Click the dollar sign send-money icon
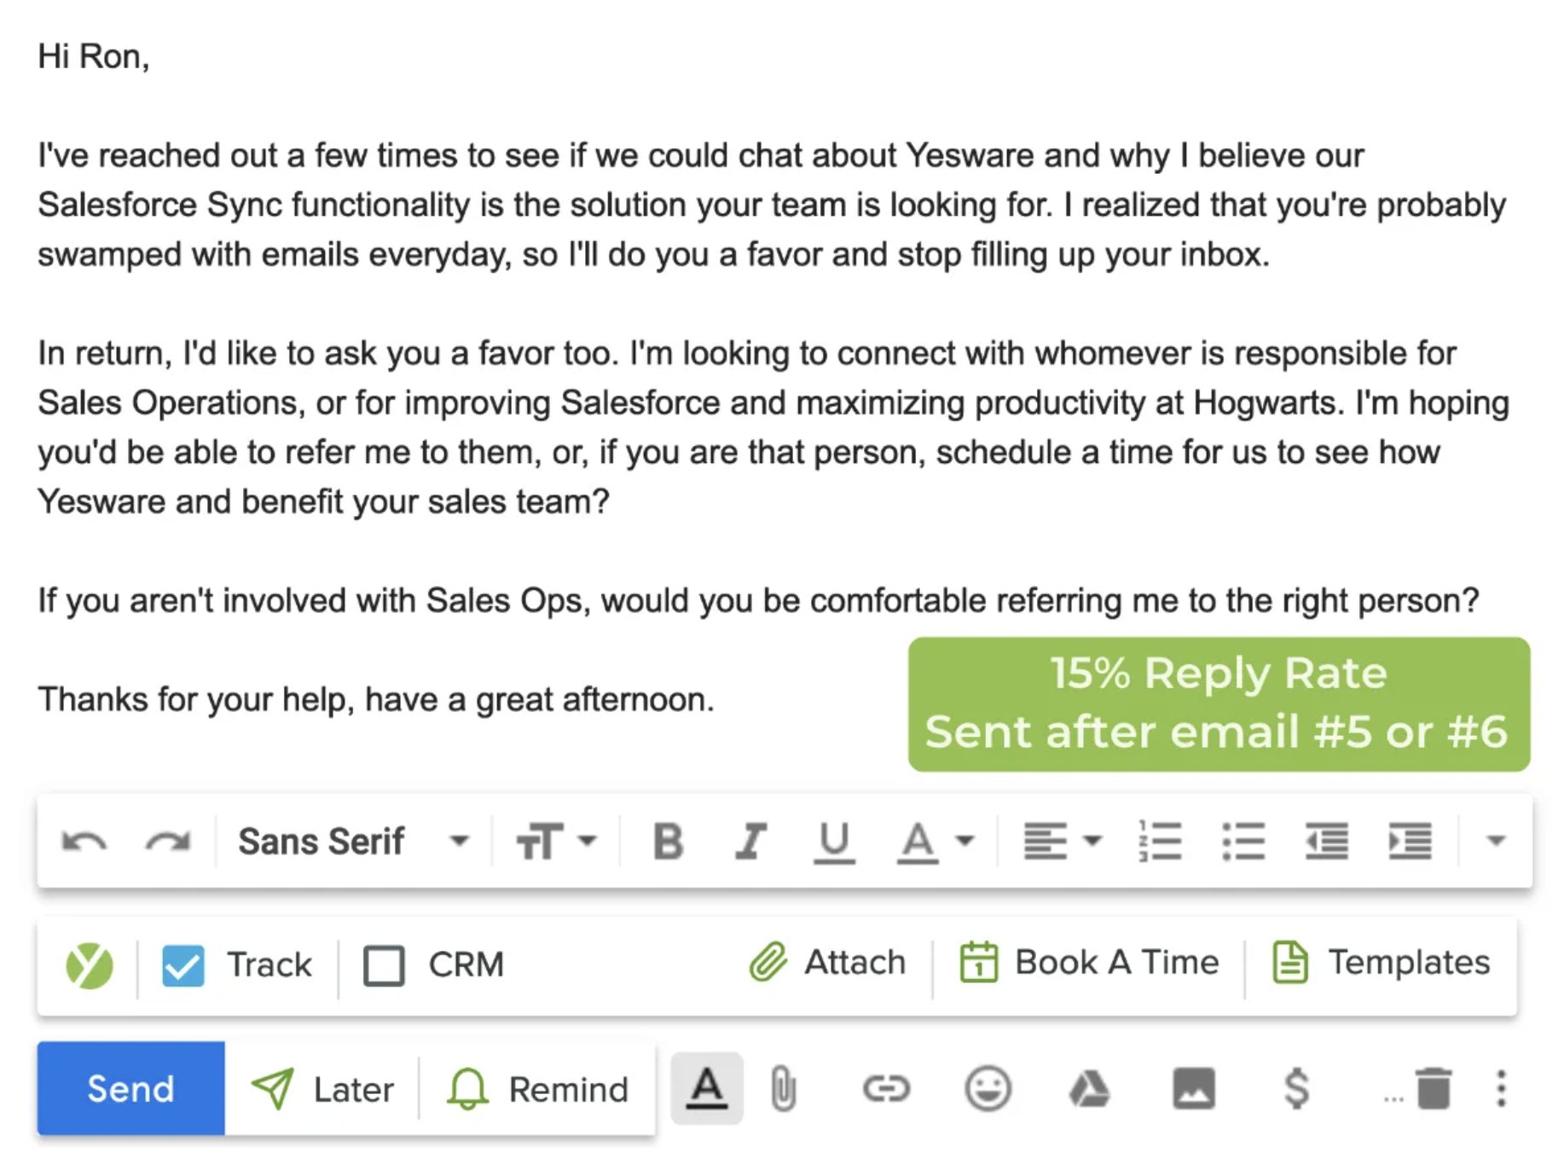 click(x=1296, y=1089)
